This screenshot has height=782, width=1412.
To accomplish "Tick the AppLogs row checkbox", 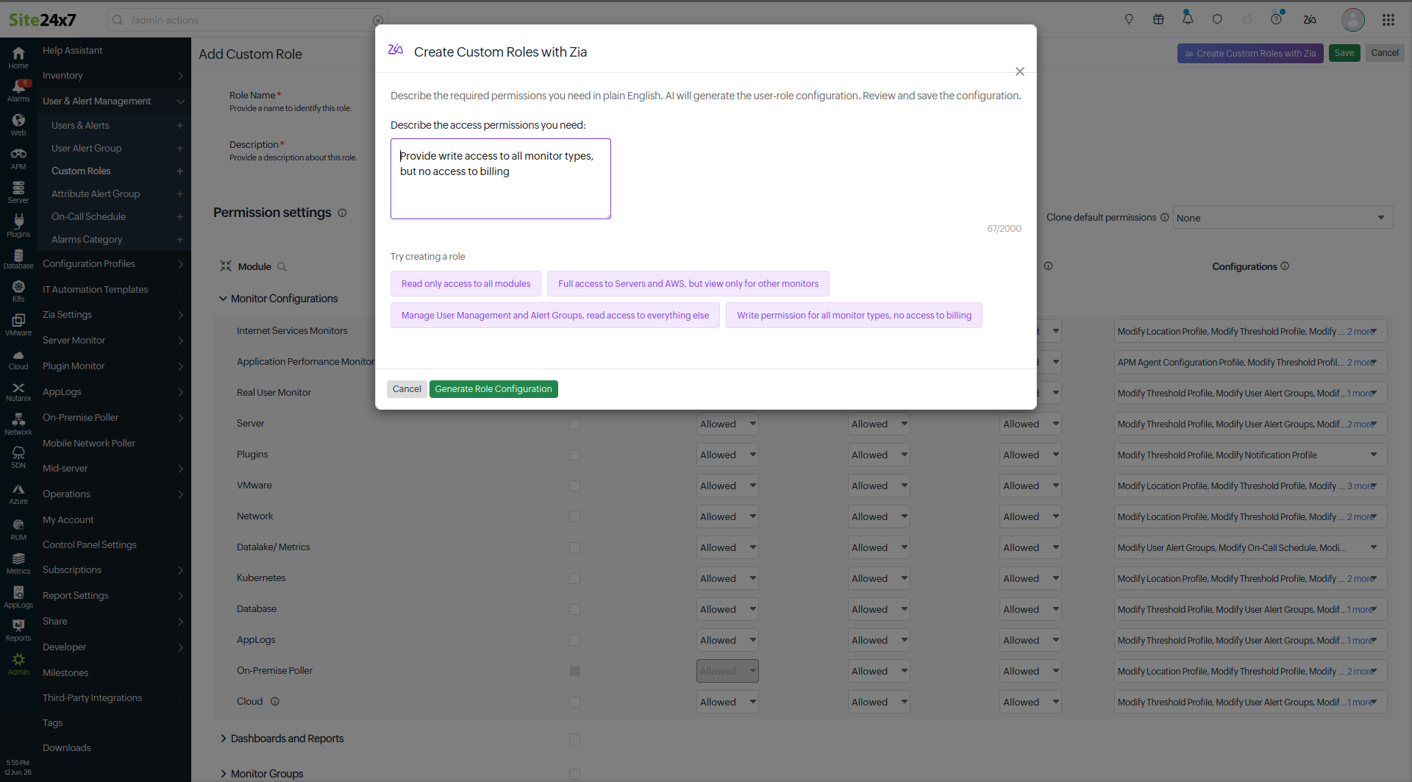I will click(x=574, y=641).
